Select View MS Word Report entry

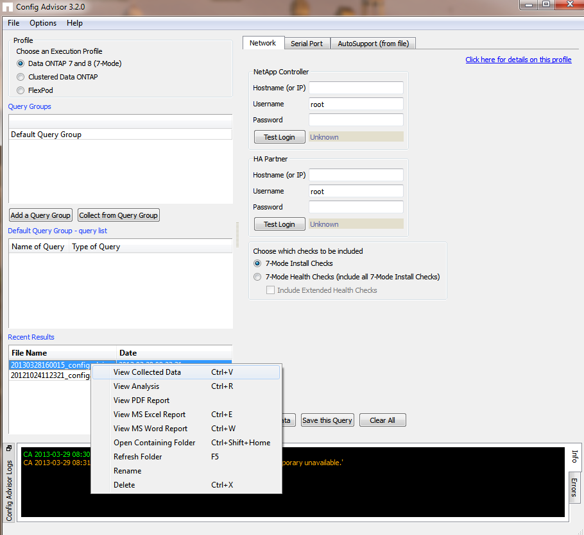pos(186,429)
